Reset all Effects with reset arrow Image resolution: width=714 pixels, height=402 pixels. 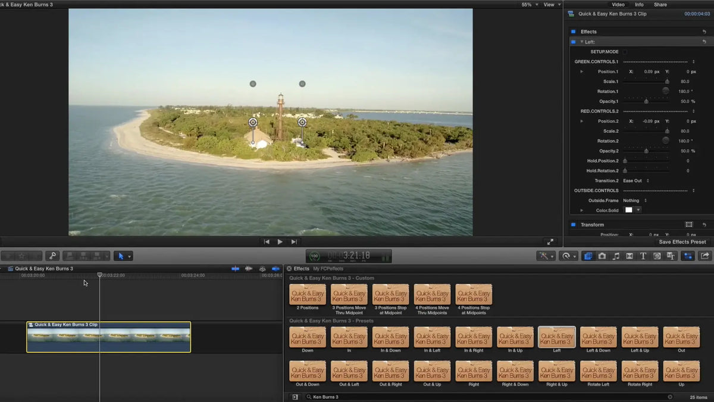[x=704, y=32]
